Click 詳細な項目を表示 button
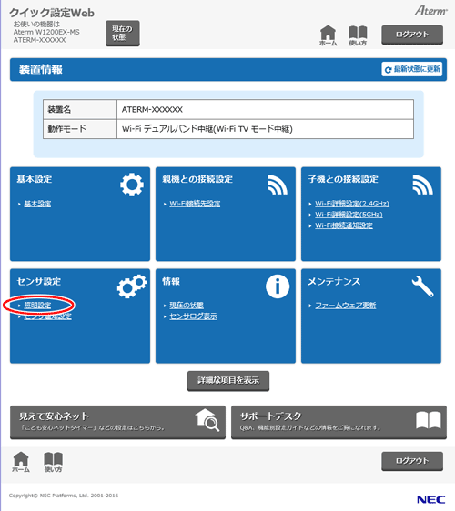Screen dimensions: 455x511 tap(228, 380)
